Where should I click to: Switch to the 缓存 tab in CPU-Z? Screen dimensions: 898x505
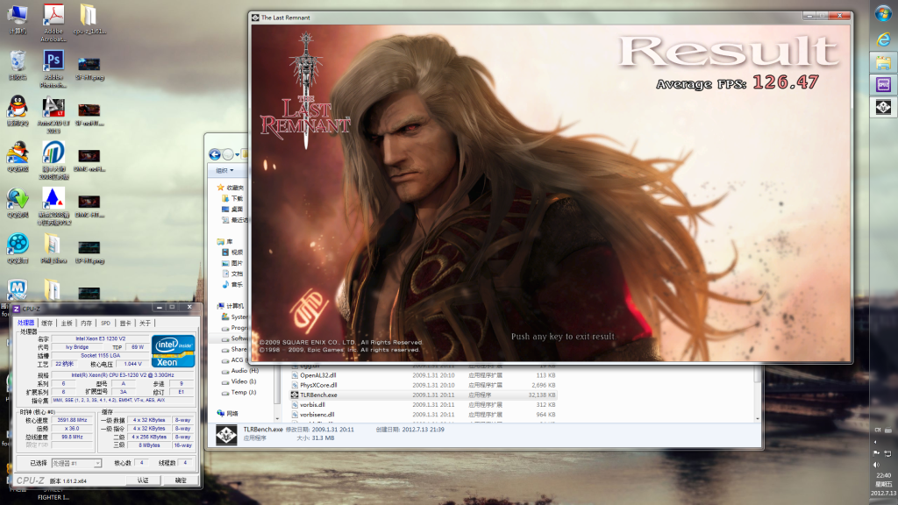coord(46,323)
